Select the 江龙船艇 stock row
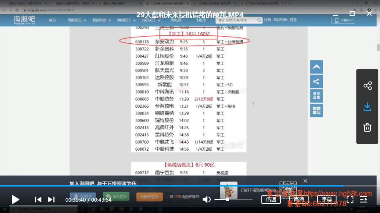 (x=189, y=63)
